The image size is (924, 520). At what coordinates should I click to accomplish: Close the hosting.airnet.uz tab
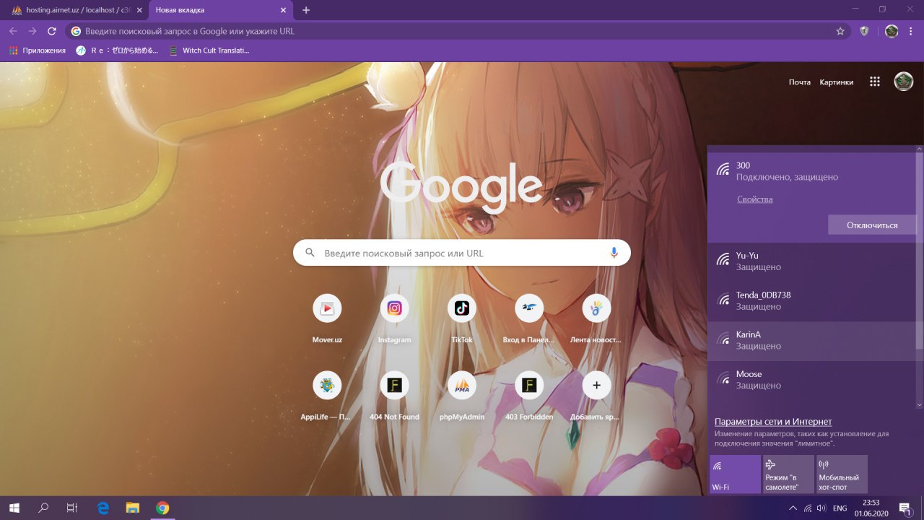pyautogui.click(x=139, y=10)
